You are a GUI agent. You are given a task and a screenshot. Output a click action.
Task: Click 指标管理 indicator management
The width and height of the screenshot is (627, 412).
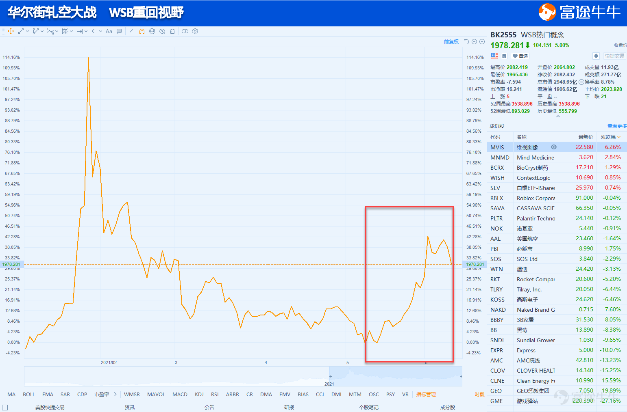pos(426,395)
